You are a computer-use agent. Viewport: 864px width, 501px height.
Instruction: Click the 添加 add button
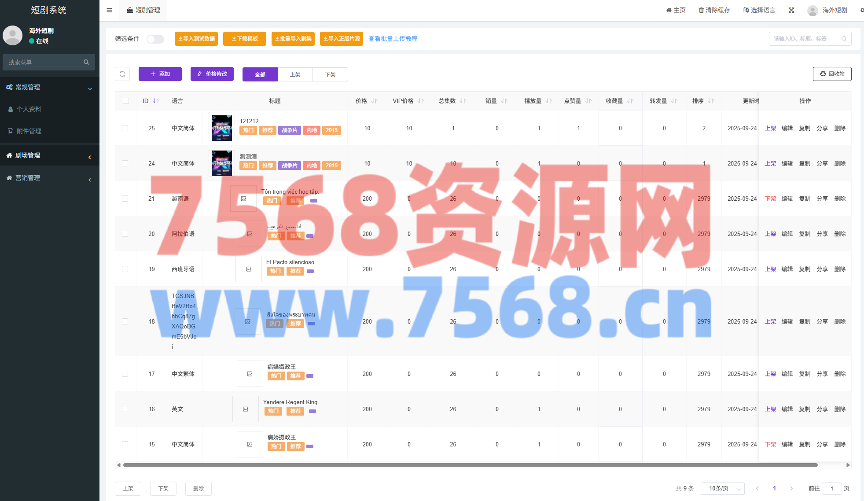coord(160,74)
